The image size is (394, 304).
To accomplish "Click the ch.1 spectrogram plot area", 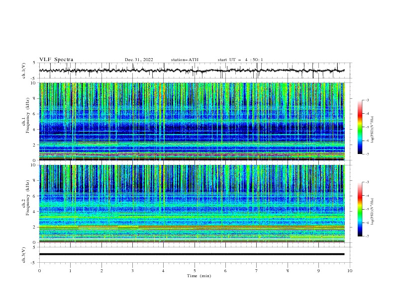I will (x=192, y=121).
